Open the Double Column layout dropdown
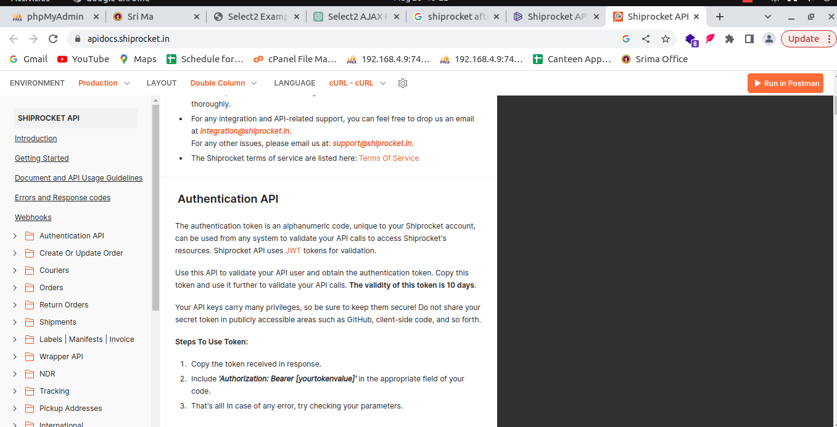The image size is (837, 427). (223, 83)
